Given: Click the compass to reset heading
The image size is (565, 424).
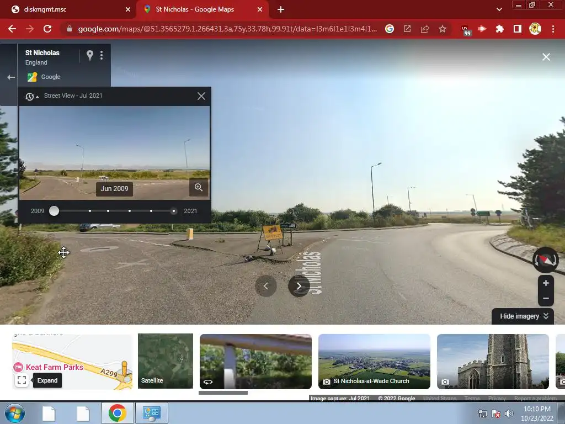Looking at the screenshot, I should point(546,259).
